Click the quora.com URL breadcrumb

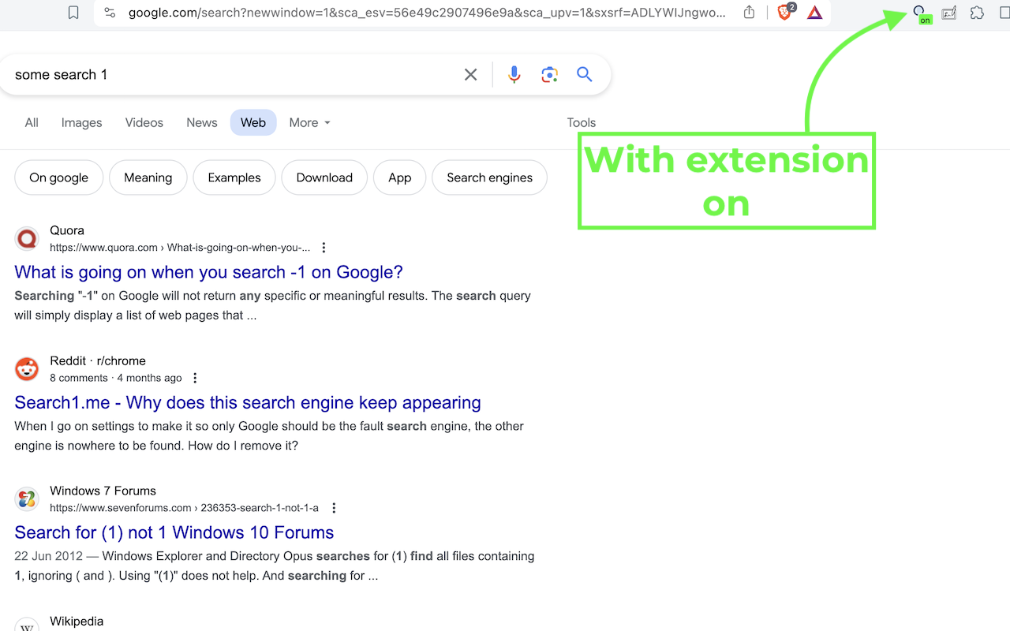[180, 248]
